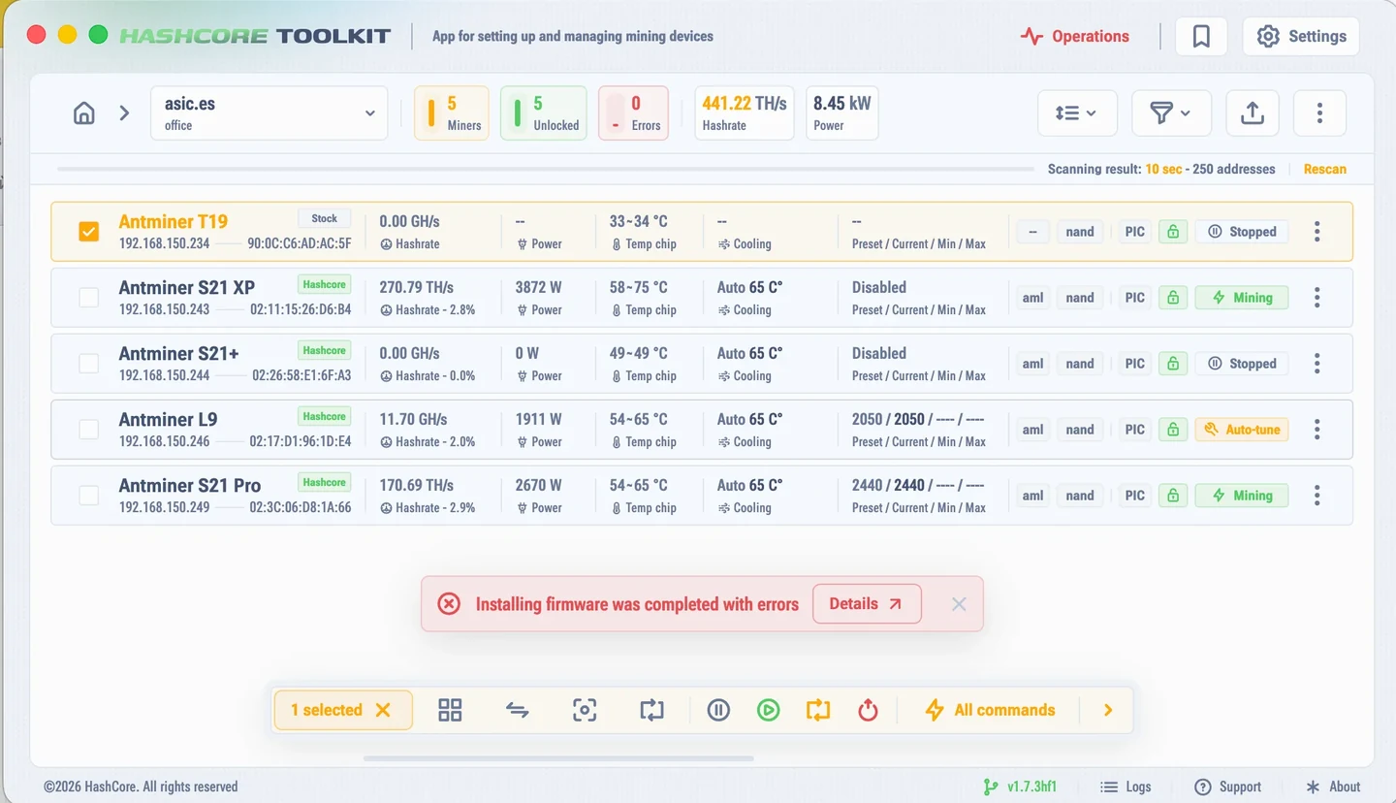
Task: Expand the action bar with the right chevron
Action: (x=1108, y=710)
